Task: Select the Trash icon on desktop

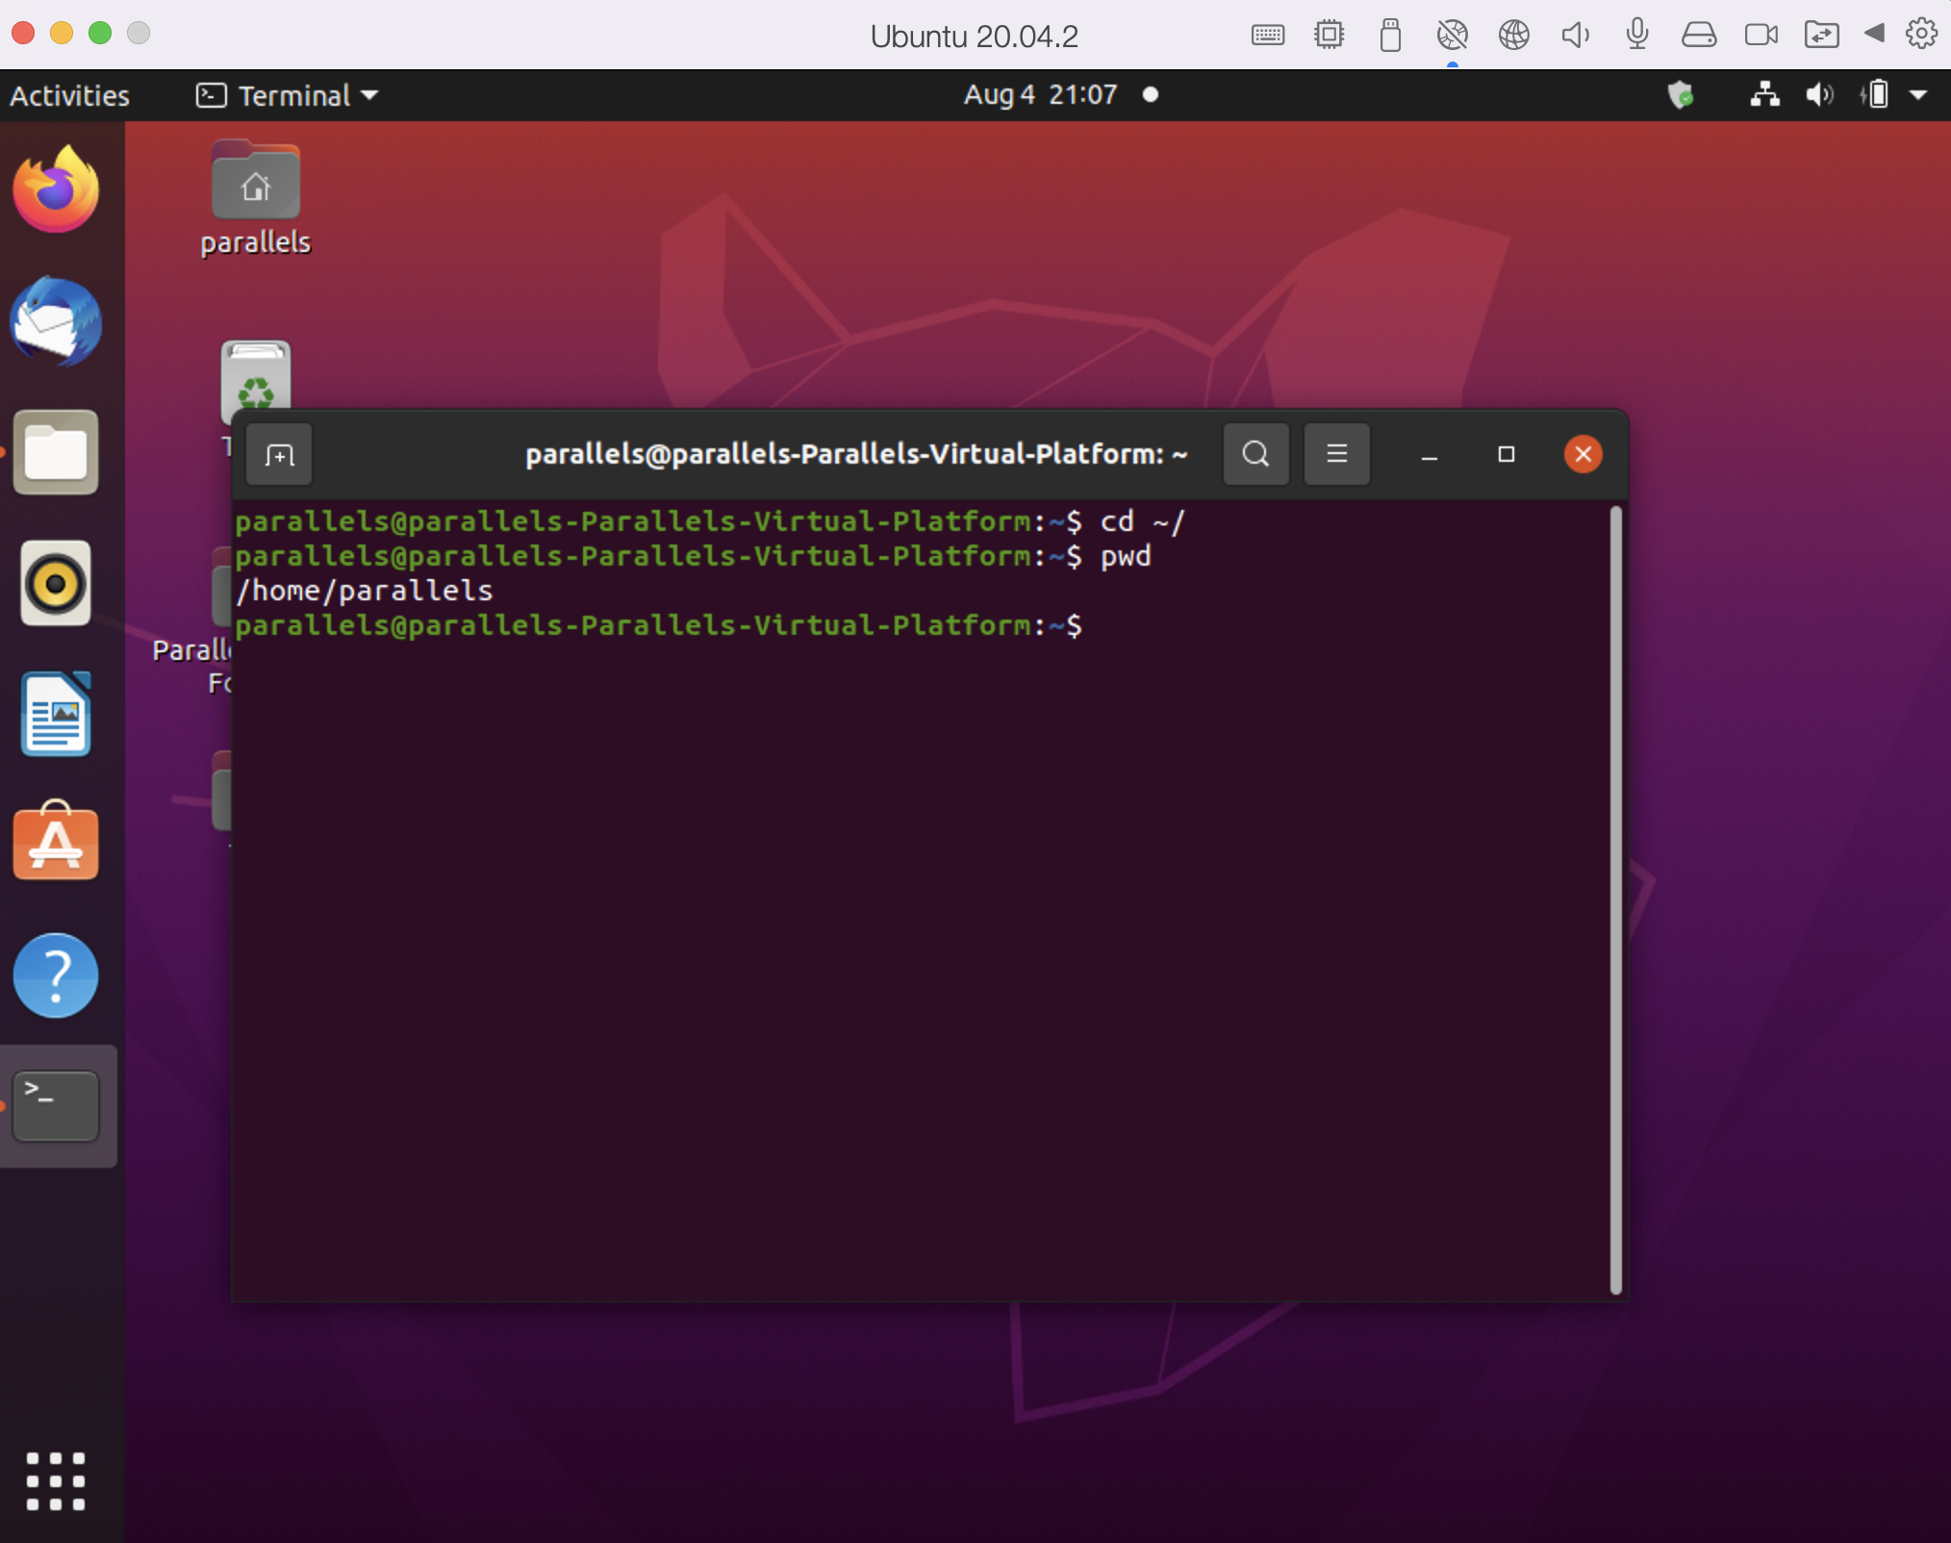Action: click(x=256, y=383)
